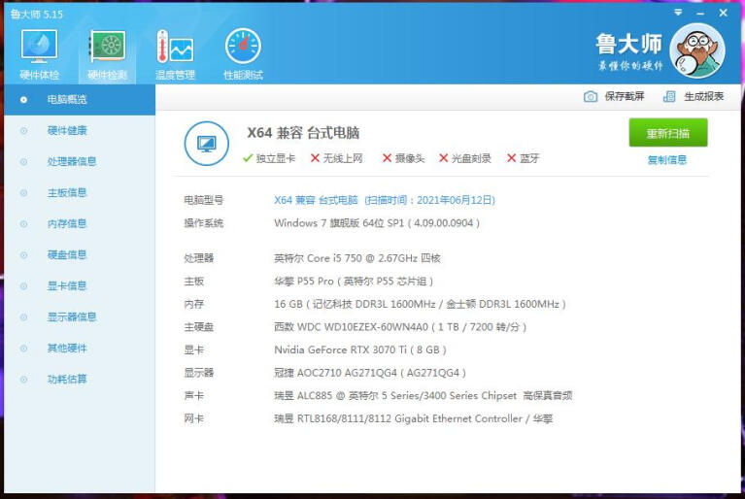
Task: Go to 主板信息 motherboard info
Action: [67, 193]
